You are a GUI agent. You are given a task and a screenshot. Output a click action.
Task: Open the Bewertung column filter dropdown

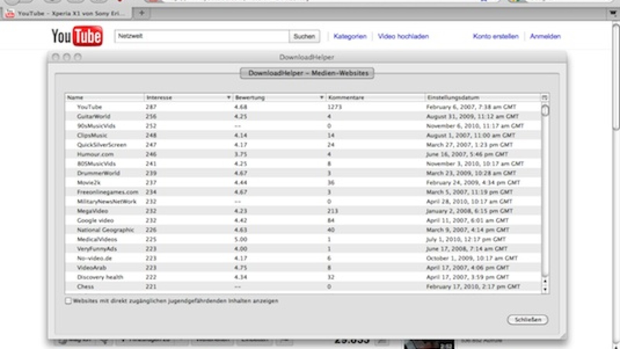pos(322,97)
